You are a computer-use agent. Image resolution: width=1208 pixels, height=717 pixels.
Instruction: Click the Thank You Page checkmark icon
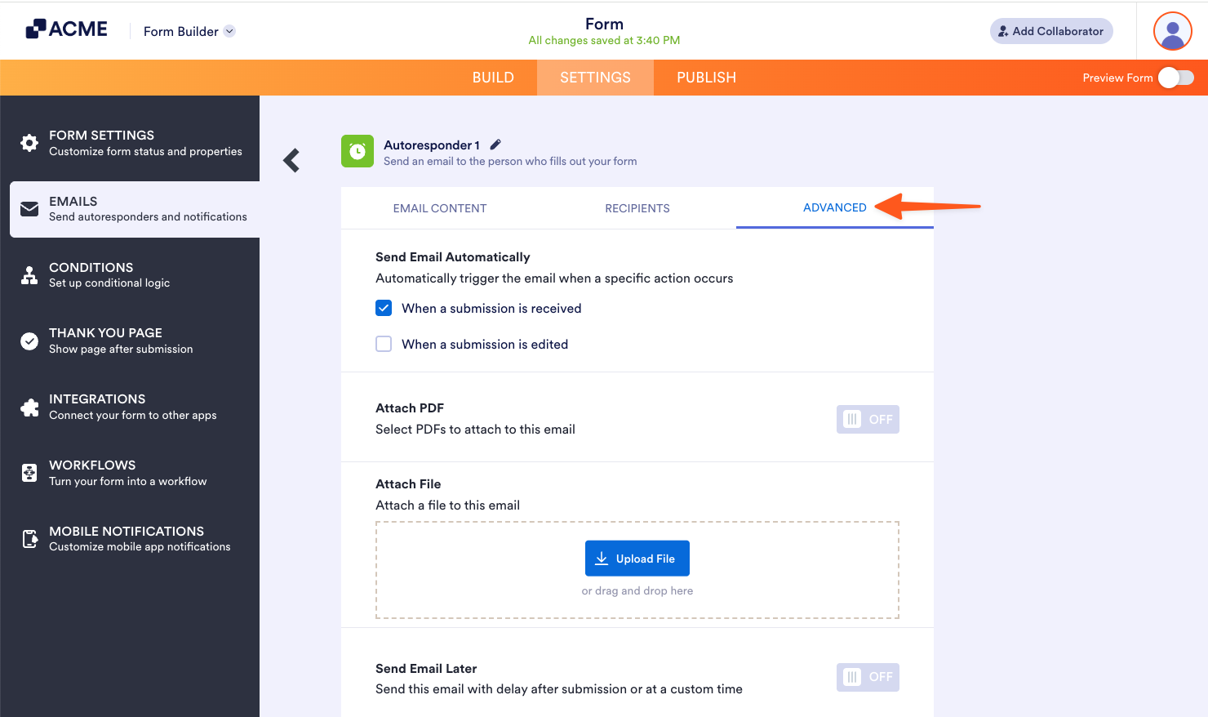coord(29,341)
